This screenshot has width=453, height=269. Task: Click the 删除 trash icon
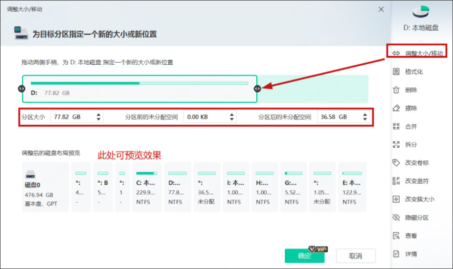396,90
